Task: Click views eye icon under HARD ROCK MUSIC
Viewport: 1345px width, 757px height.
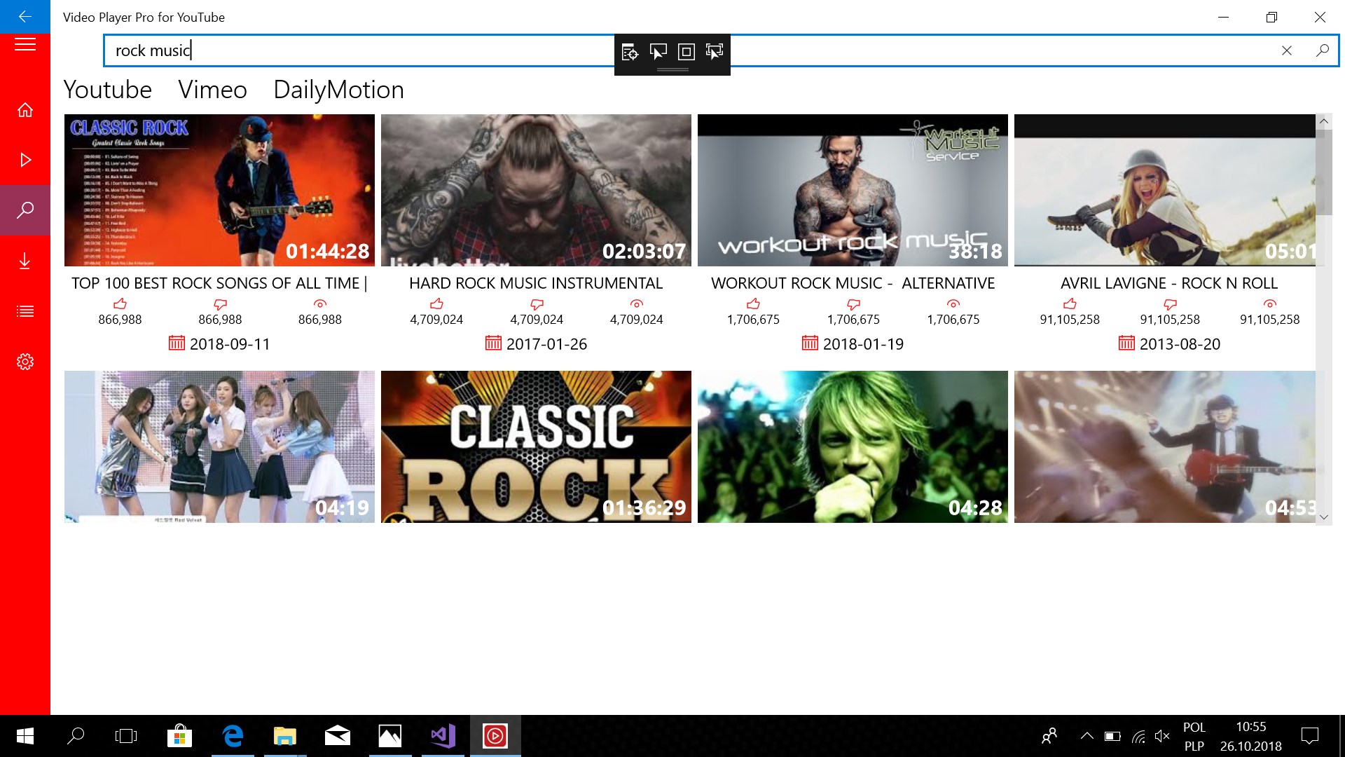Action: coord(637,304)
